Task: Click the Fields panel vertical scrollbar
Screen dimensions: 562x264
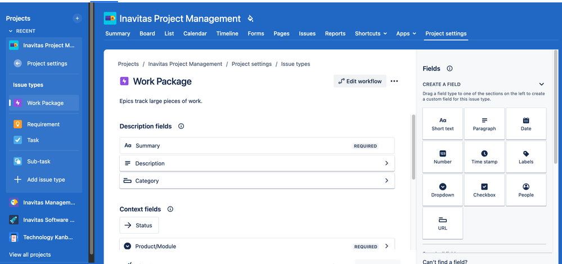Action: pos(556,108)
